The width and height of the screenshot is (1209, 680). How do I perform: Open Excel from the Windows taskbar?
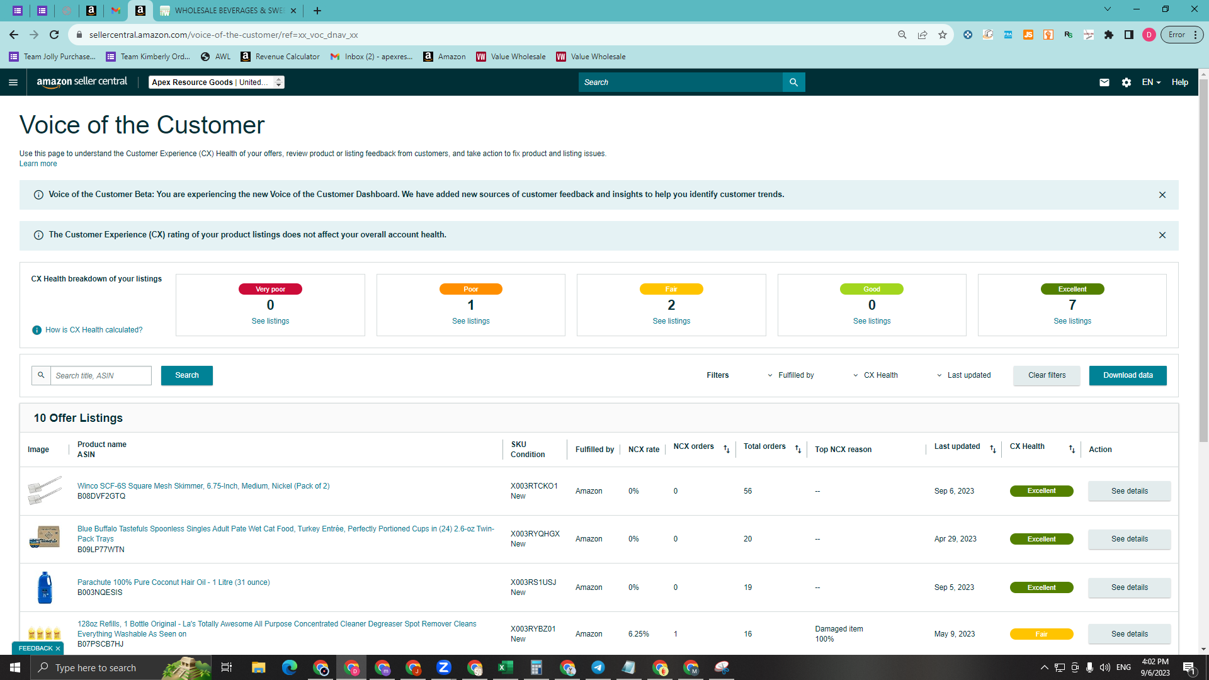506,667
